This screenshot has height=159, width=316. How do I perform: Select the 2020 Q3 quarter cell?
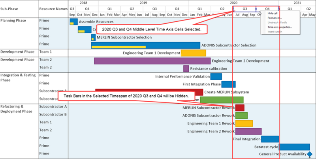coord(245,9)
